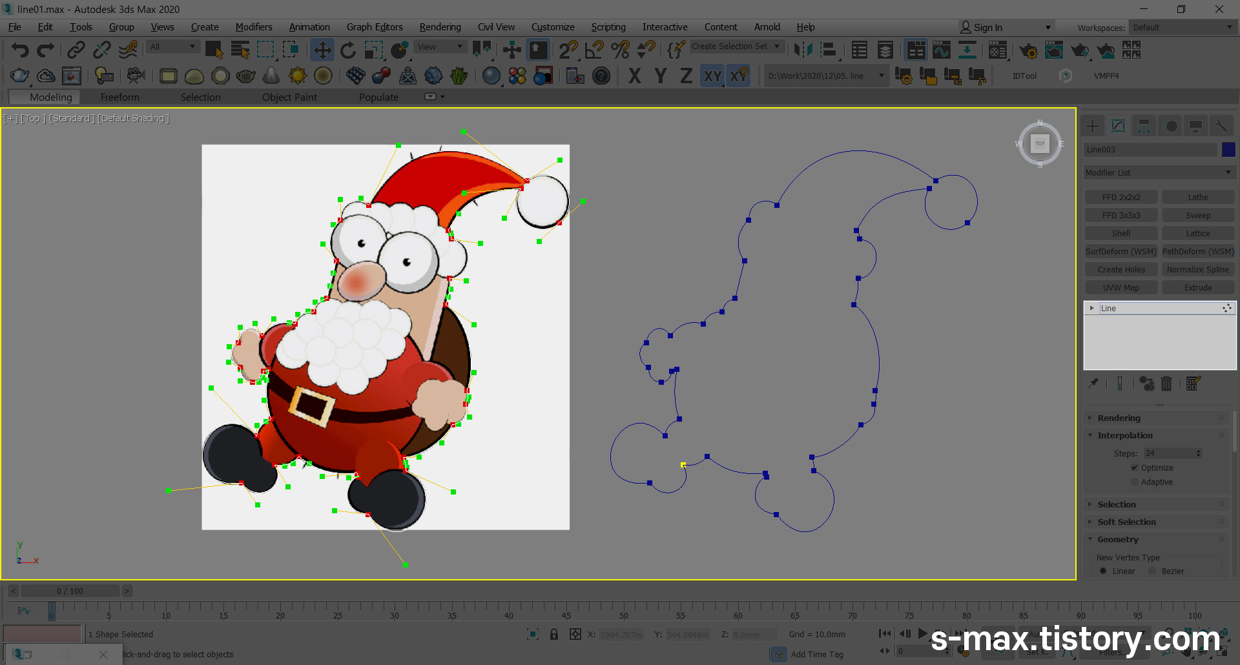Viewport: 1240px width, 665px height.
Task: Apply the Sweep modifier button
Action: [1197, 216]
